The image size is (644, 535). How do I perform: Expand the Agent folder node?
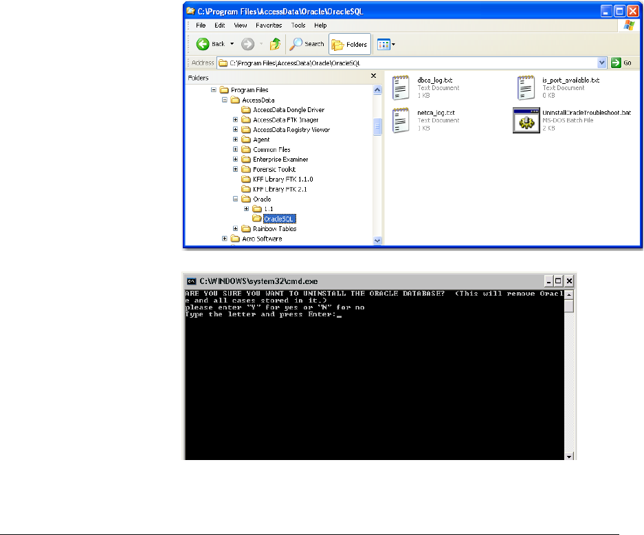[x=235, y=140]
